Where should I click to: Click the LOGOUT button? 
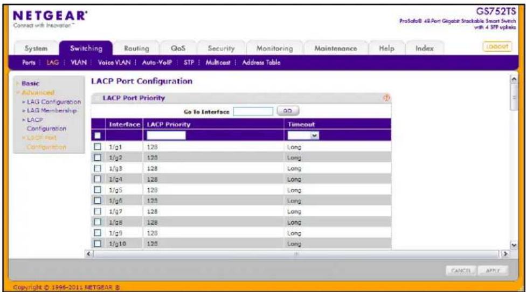(497, 47)
